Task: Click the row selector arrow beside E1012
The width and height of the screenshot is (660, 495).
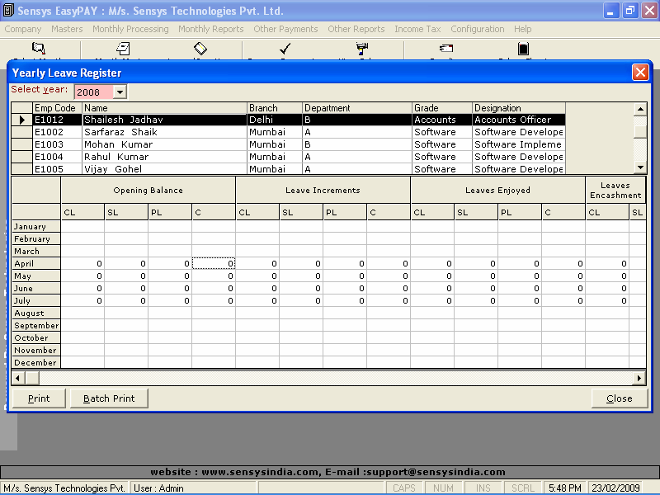Action: click(x=22, y=120)
